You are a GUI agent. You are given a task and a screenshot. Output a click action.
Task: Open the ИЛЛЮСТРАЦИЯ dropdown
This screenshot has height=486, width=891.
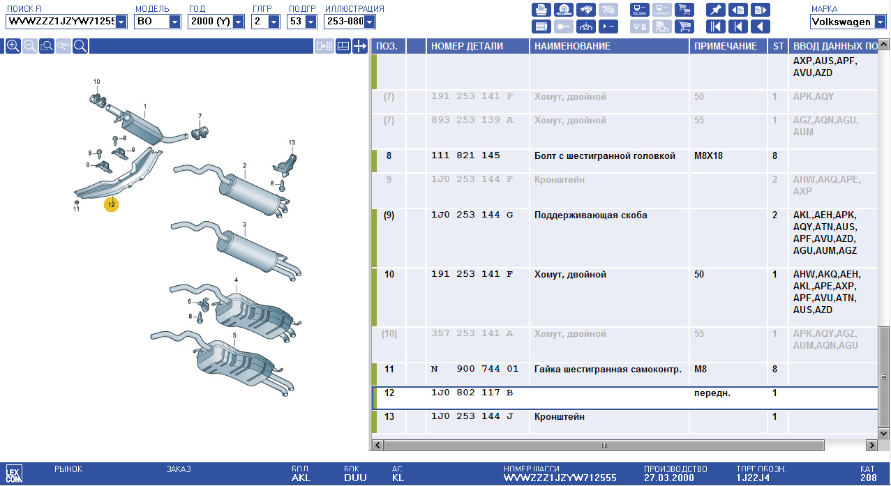pos(370,22)
